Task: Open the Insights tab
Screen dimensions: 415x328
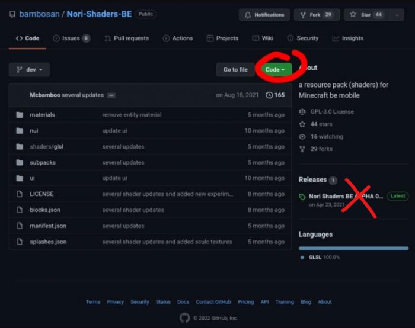Action: pos(347,38)
